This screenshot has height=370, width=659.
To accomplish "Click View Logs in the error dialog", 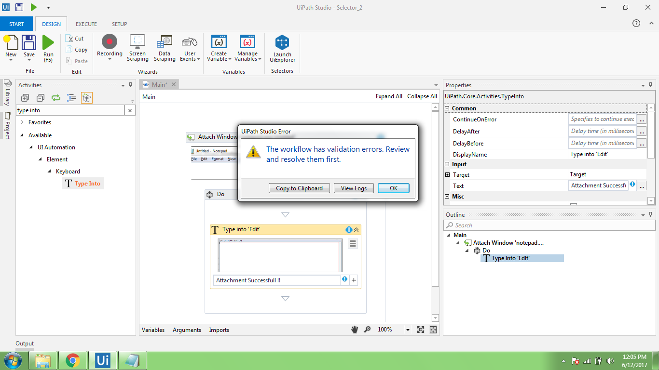I will click(x=354, y=188).
